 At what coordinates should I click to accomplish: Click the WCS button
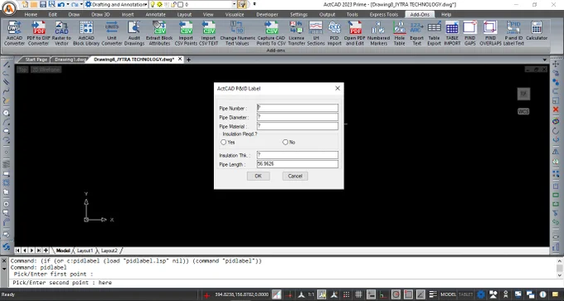point(523,111)
